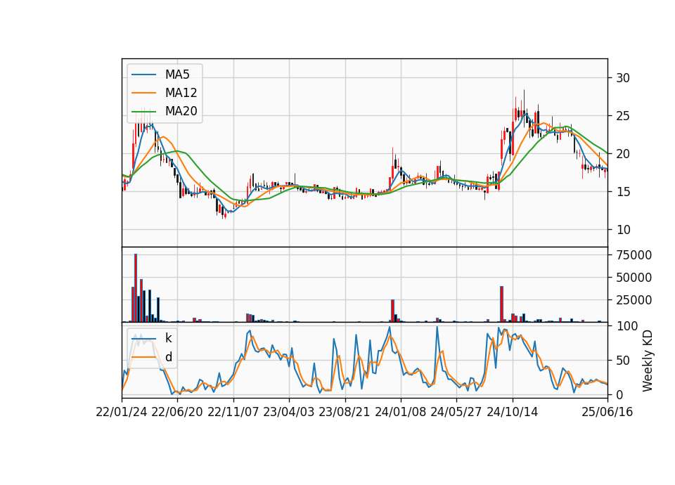The width and height of the screenshot is (675, 485).
Task: Click the price axis value 20
Action: tap(623, 154)
